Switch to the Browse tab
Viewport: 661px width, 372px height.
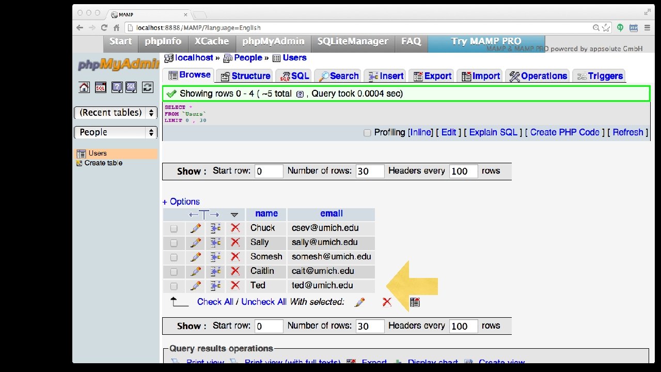tap(189, 75)
